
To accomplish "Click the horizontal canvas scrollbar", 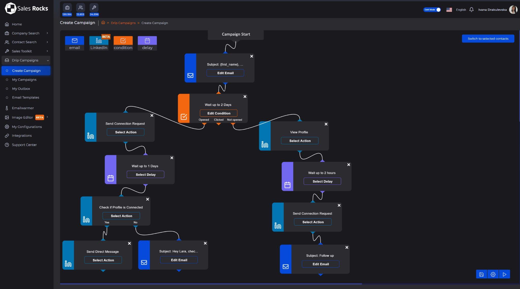I will pyautogui.click(x=211, y=284).
